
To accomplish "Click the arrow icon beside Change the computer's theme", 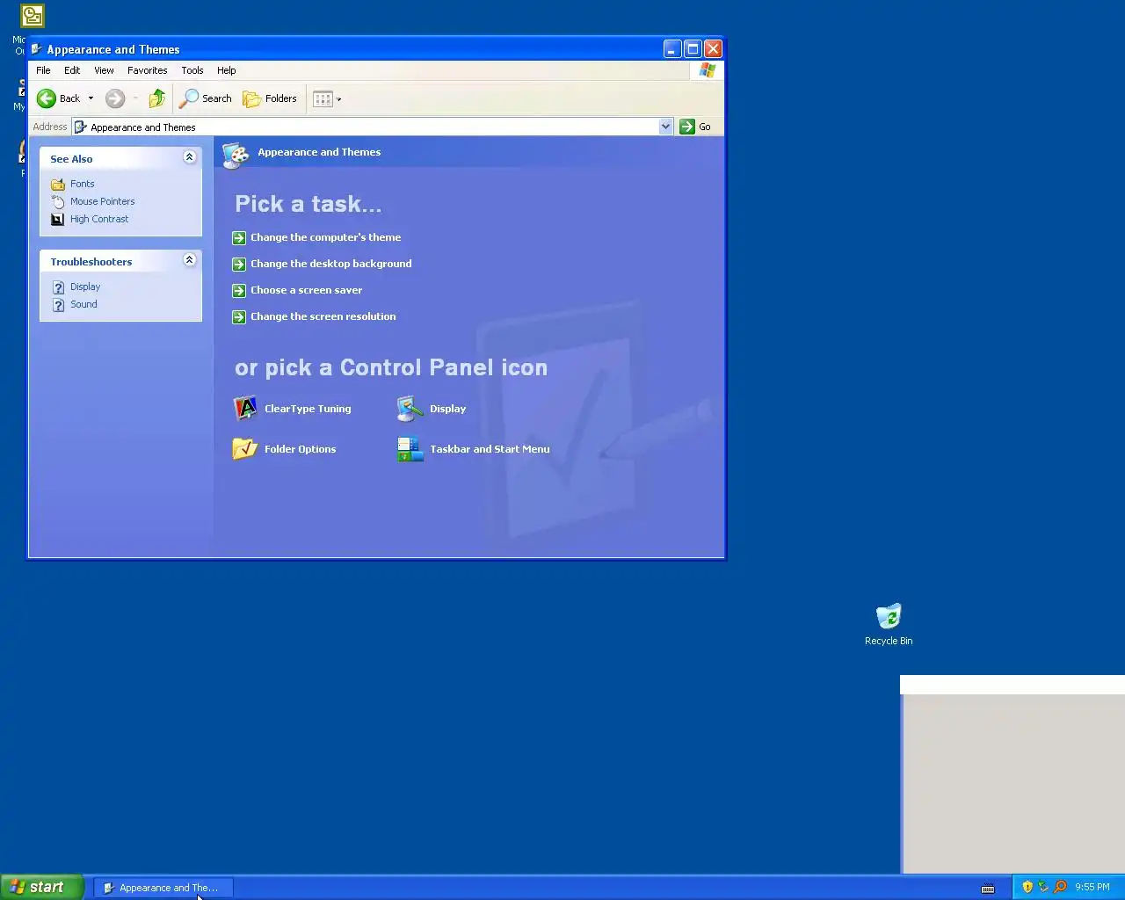I will [x=239, y=238].
